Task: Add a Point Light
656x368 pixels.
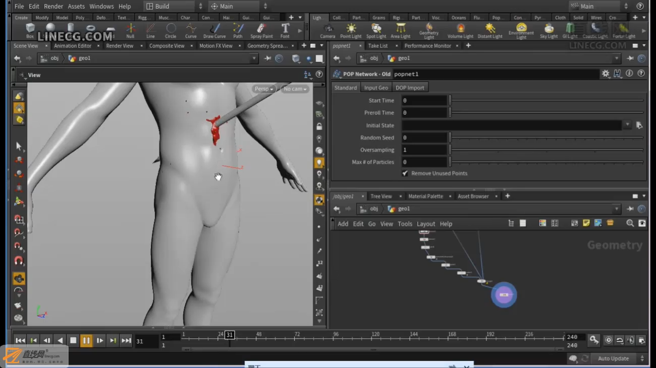Action: (351, 30)
